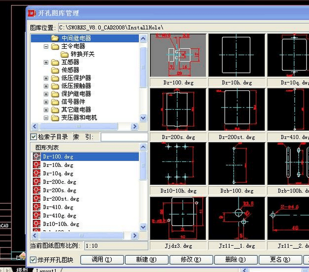Click the 转换开关 folder icon
Screen dimensions: 309x272
click(x=64, y=54)
